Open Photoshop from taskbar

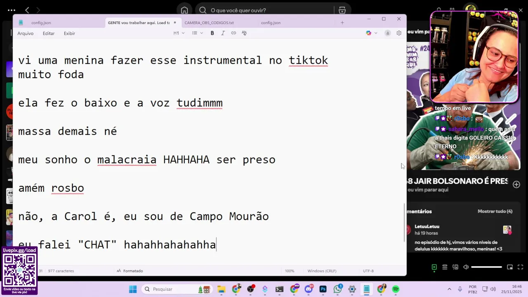click(323, 289)
